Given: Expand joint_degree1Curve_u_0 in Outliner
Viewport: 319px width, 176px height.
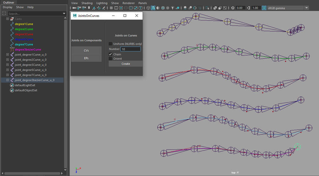Looking at the screenshot, I should 8,54.
